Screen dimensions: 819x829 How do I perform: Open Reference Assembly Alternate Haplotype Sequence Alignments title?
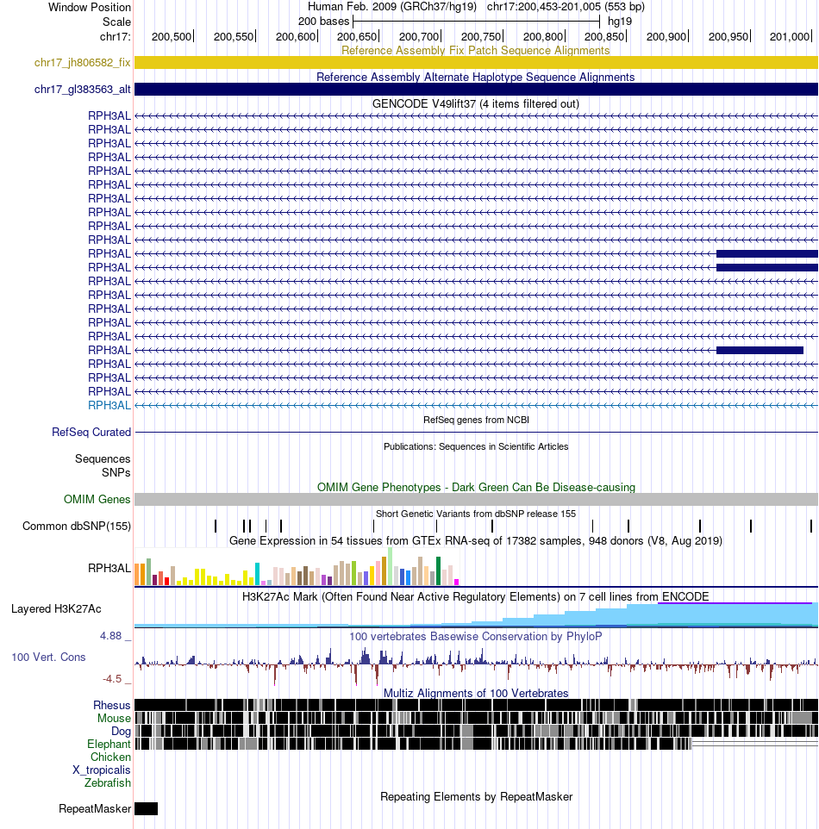pos(475,77)
